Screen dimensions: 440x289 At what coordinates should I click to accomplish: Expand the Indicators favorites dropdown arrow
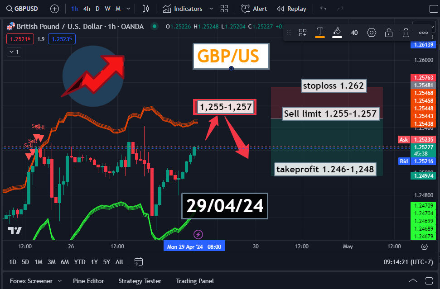coord(211,9)
